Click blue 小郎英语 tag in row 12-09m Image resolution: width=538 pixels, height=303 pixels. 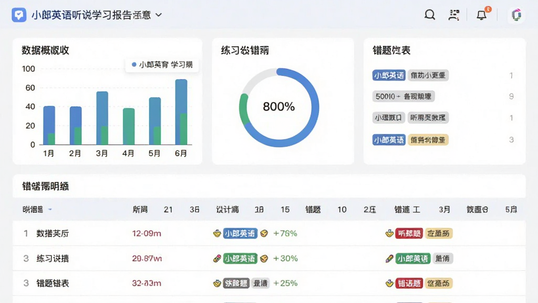(x=240, y=234)
